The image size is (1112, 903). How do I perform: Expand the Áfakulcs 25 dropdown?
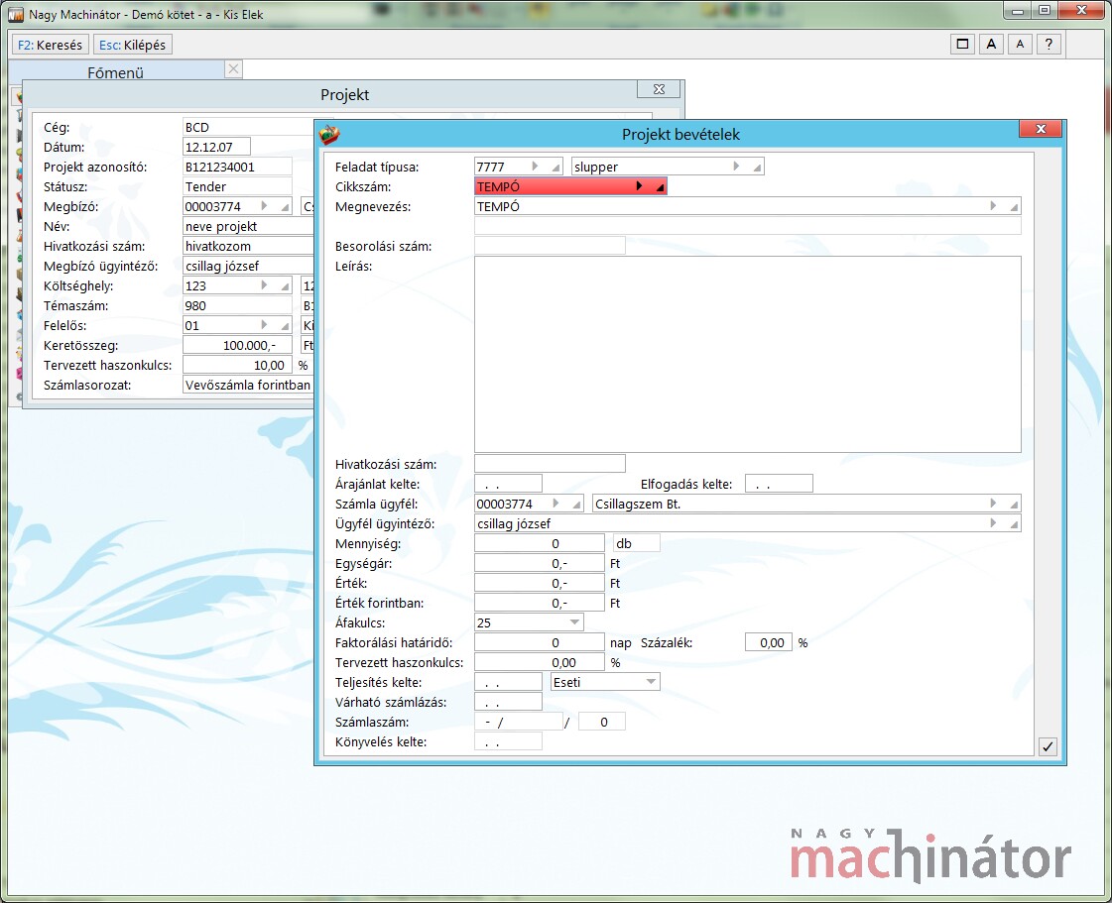coord(574,622)
